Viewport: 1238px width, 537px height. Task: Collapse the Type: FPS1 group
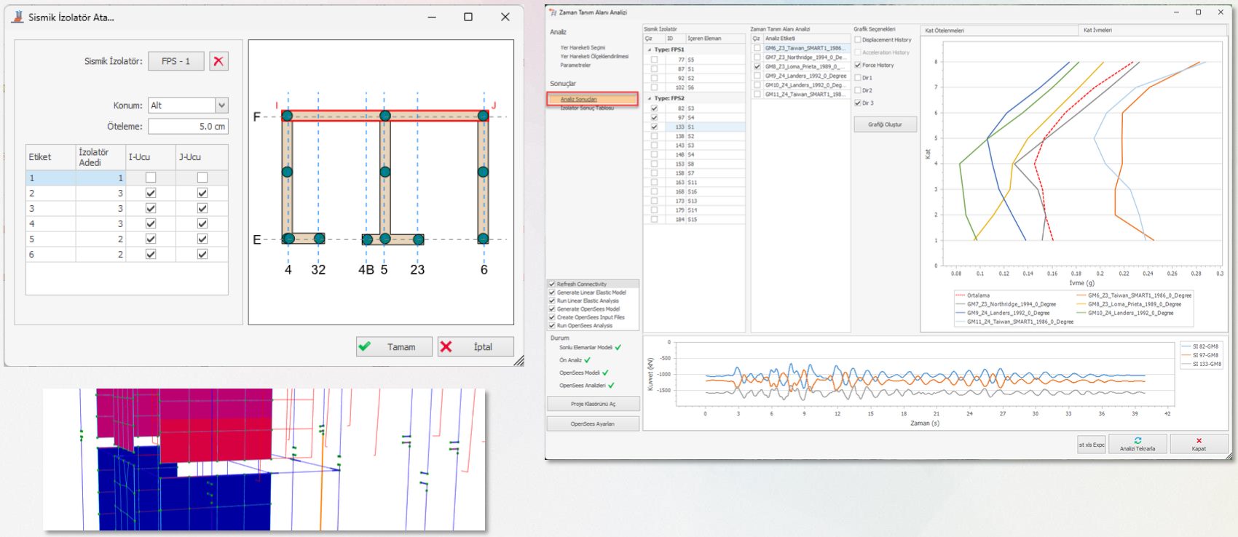point(649,49)
